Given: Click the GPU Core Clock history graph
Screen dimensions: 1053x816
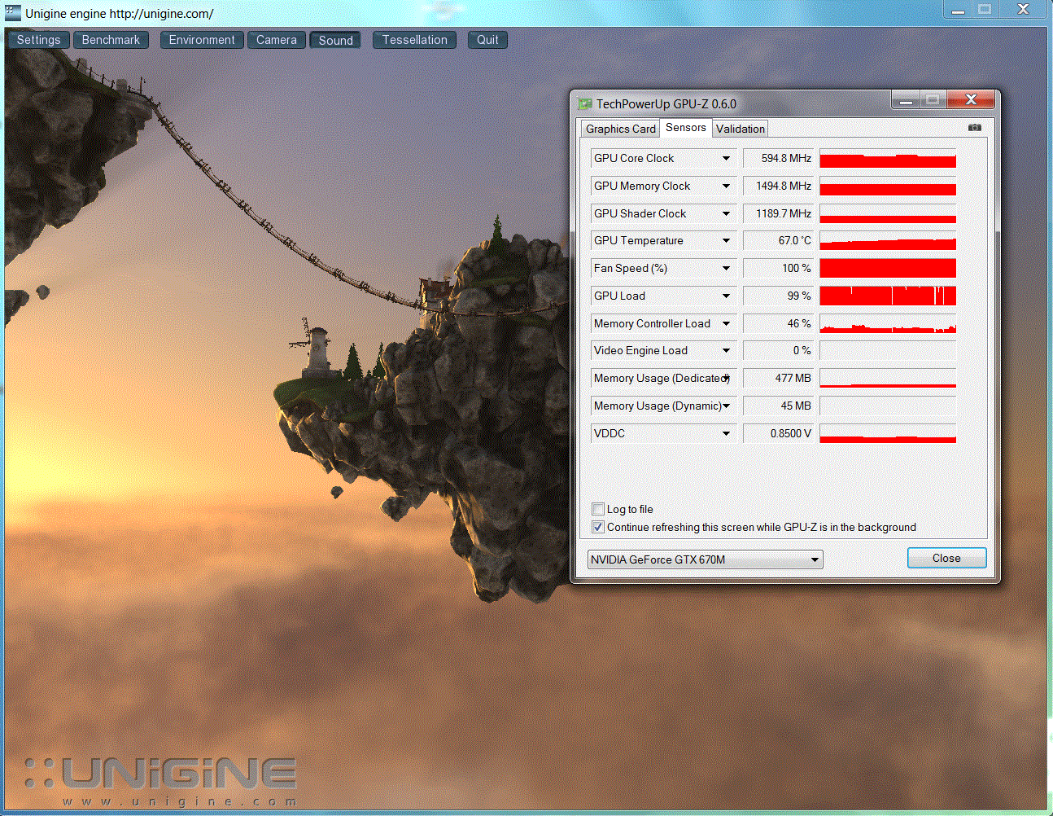Looking at the screenshot, I should (888, 159).
